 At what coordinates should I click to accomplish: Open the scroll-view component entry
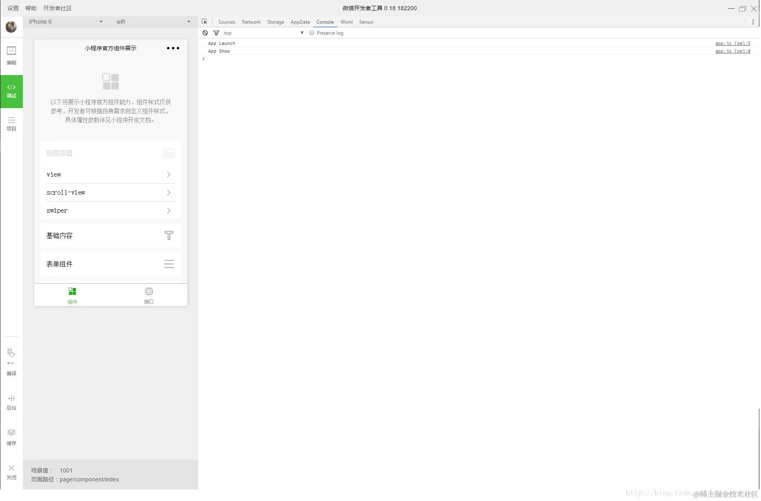111,193
